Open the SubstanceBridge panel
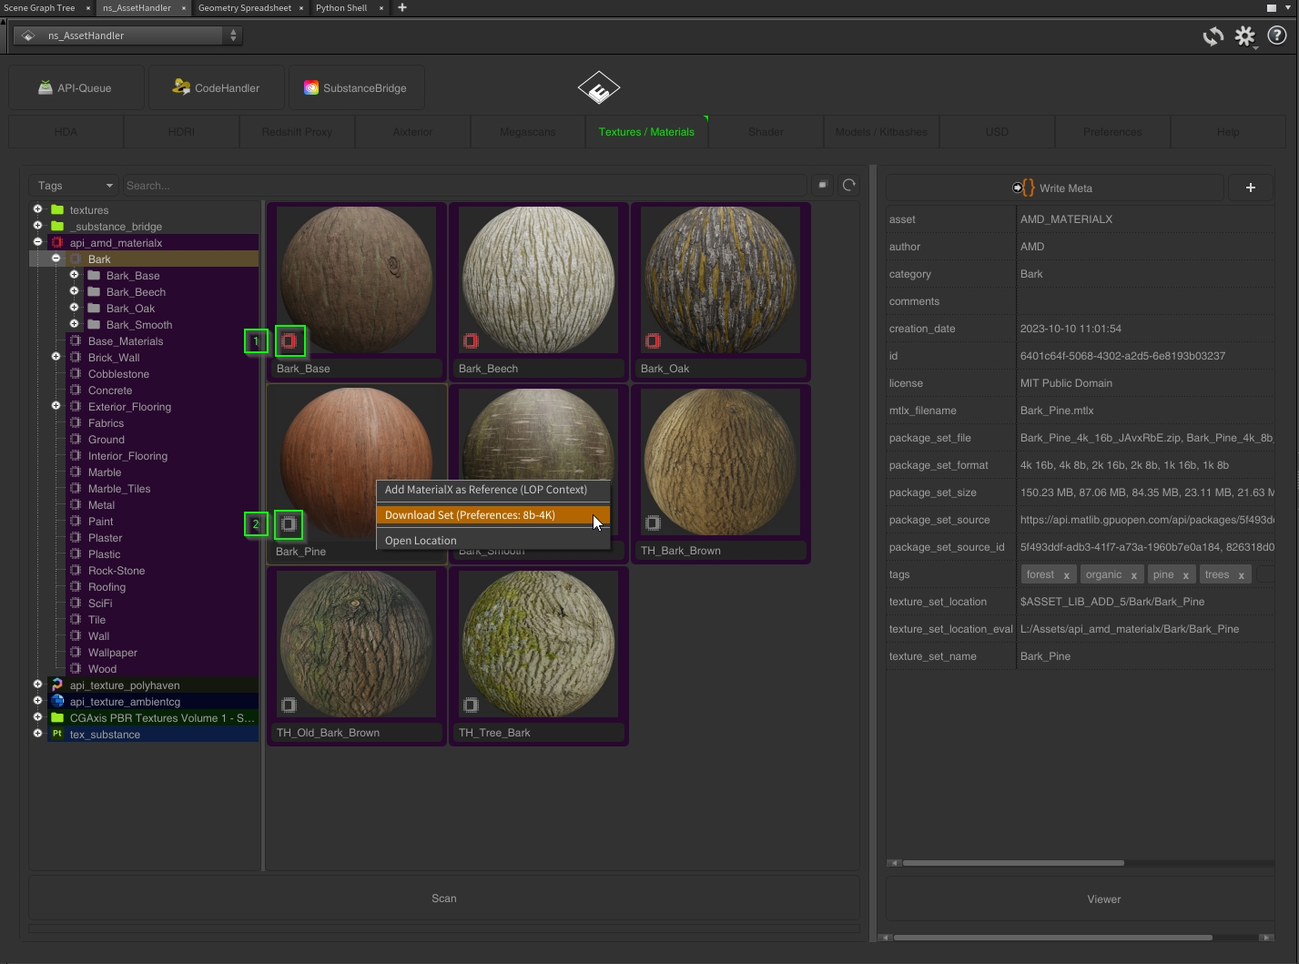Viewport: 1299px width, 964px height. coord(355,88)
